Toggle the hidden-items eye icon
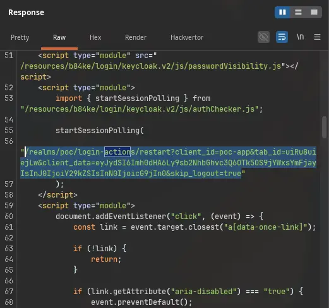Image resolution: width=329 pixels, height=308 pixels. click(x=263, y=37)
